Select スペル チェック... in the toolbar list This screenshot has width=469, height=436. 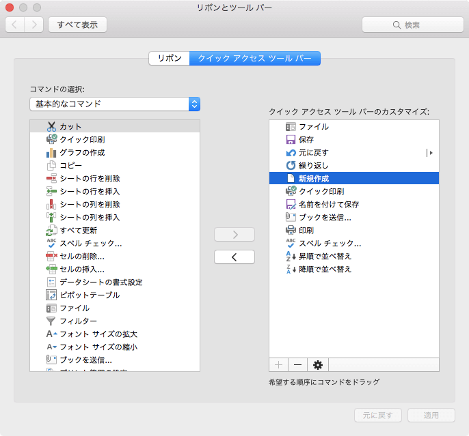coord(354,243)
